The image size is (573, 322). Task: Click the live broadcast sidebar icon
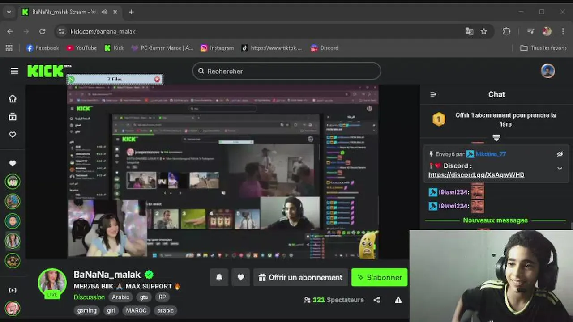(x=13, y=290)
